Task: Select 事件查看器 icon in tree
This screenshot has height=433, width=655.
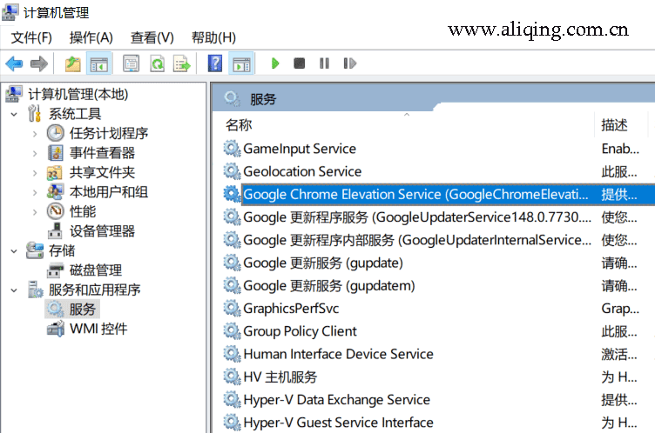Action: [x=55, y=153]
